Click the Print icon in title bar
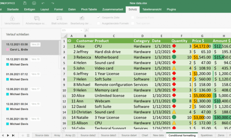This screenshot has height=138, width=231. (34, 3)
